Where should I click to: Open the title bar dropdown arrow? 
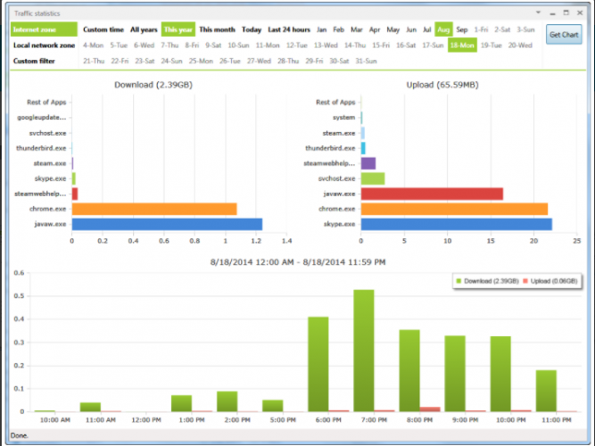pos(538,12)
